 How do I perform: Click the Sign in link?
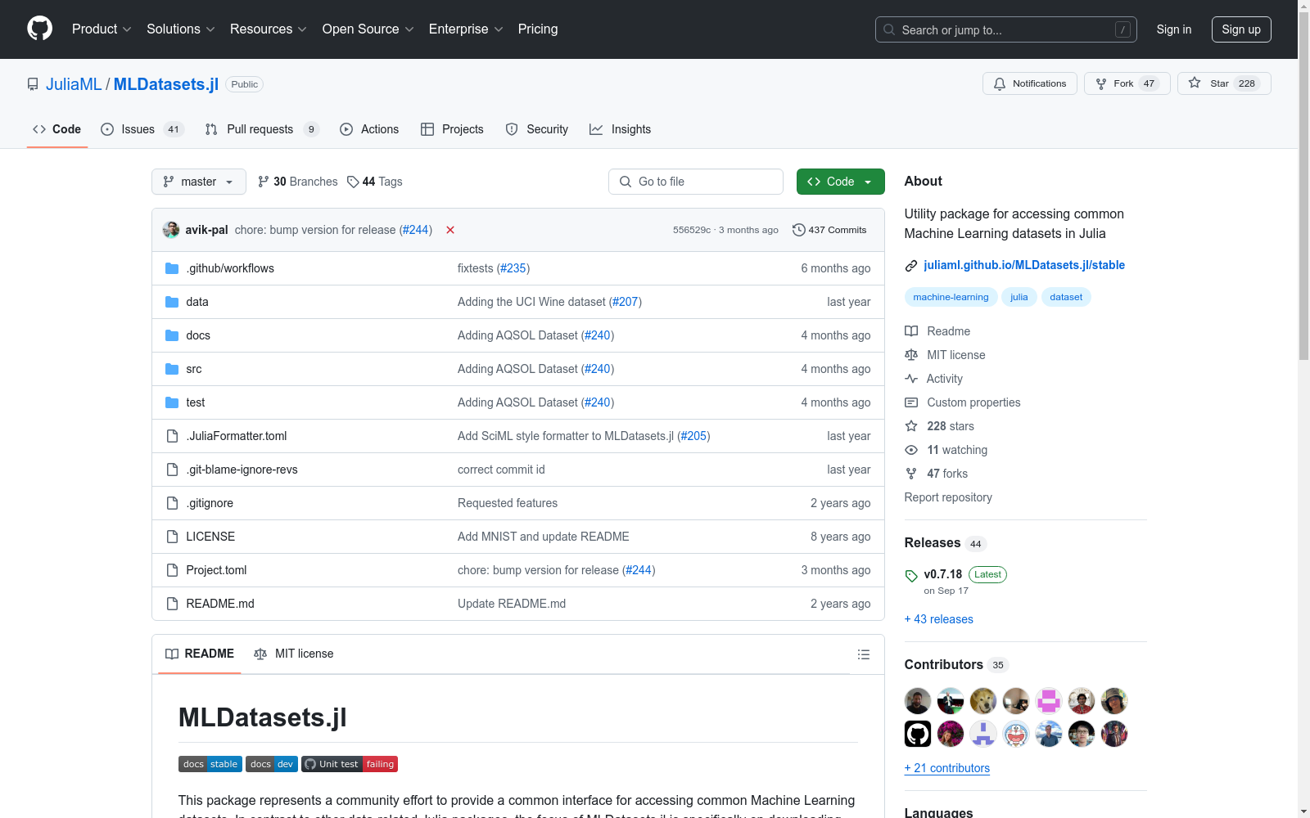(1174, 29)
